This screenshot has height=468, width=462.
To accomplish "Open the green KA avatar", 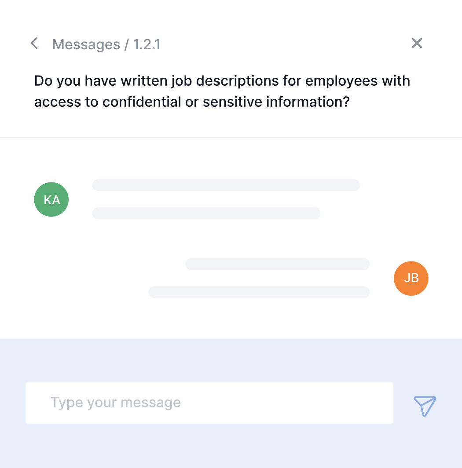I will pyautogui.click(x=51, y=200).
